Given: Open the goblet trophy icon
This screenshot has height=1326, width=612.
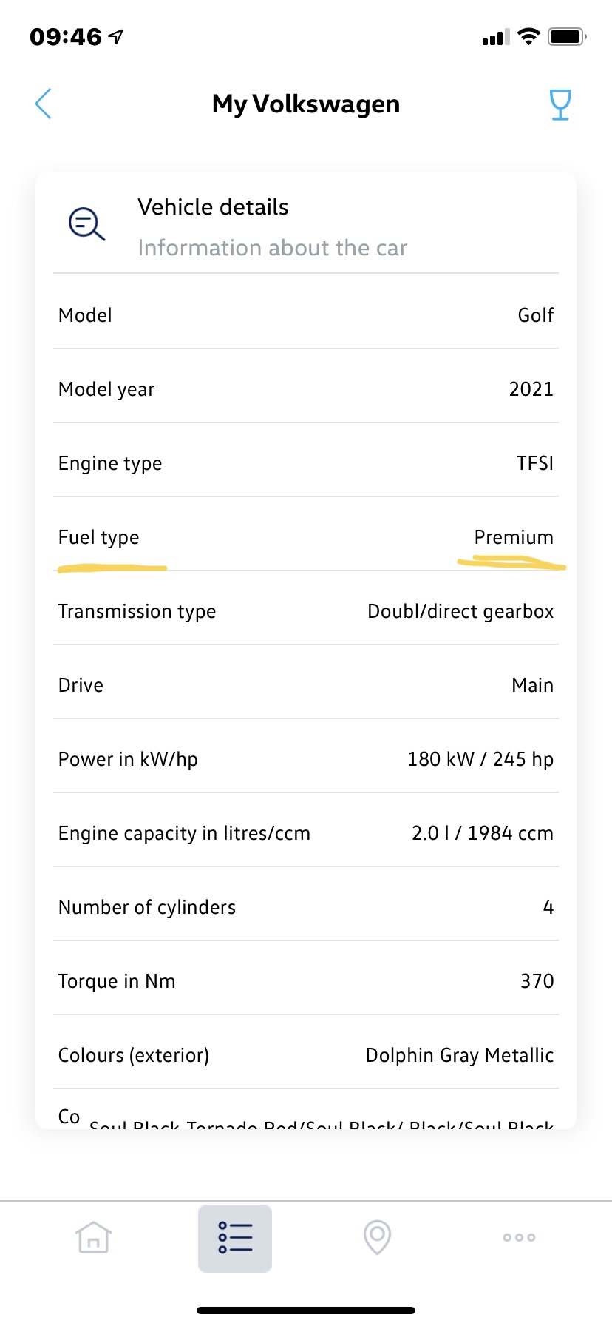Looking at the screenshot, I should (x=560, y=104).
